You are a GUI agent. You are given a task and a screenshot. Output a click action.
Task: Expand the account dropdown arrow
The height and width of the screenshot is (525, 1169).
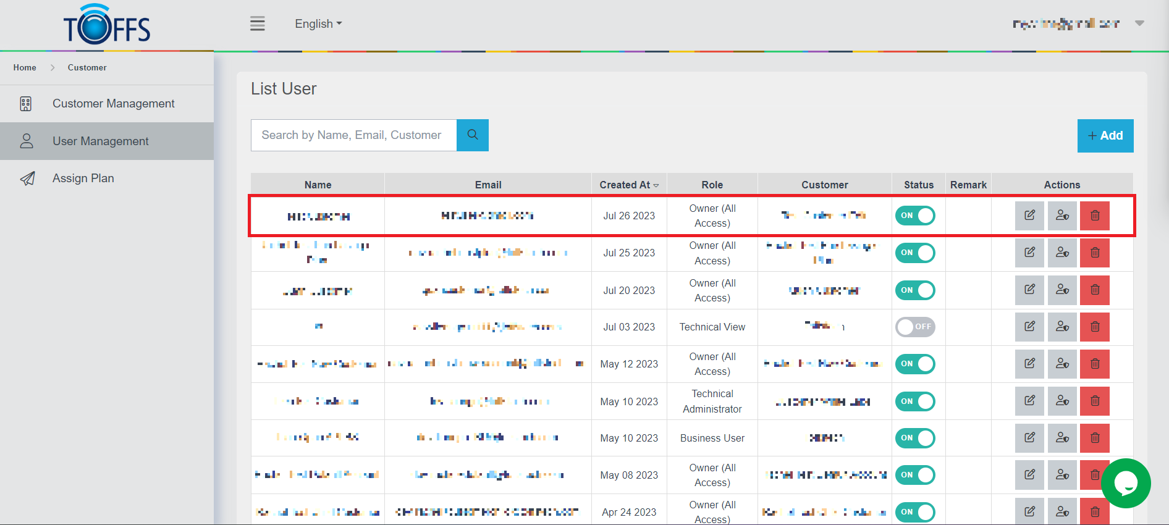point(1139,23)
